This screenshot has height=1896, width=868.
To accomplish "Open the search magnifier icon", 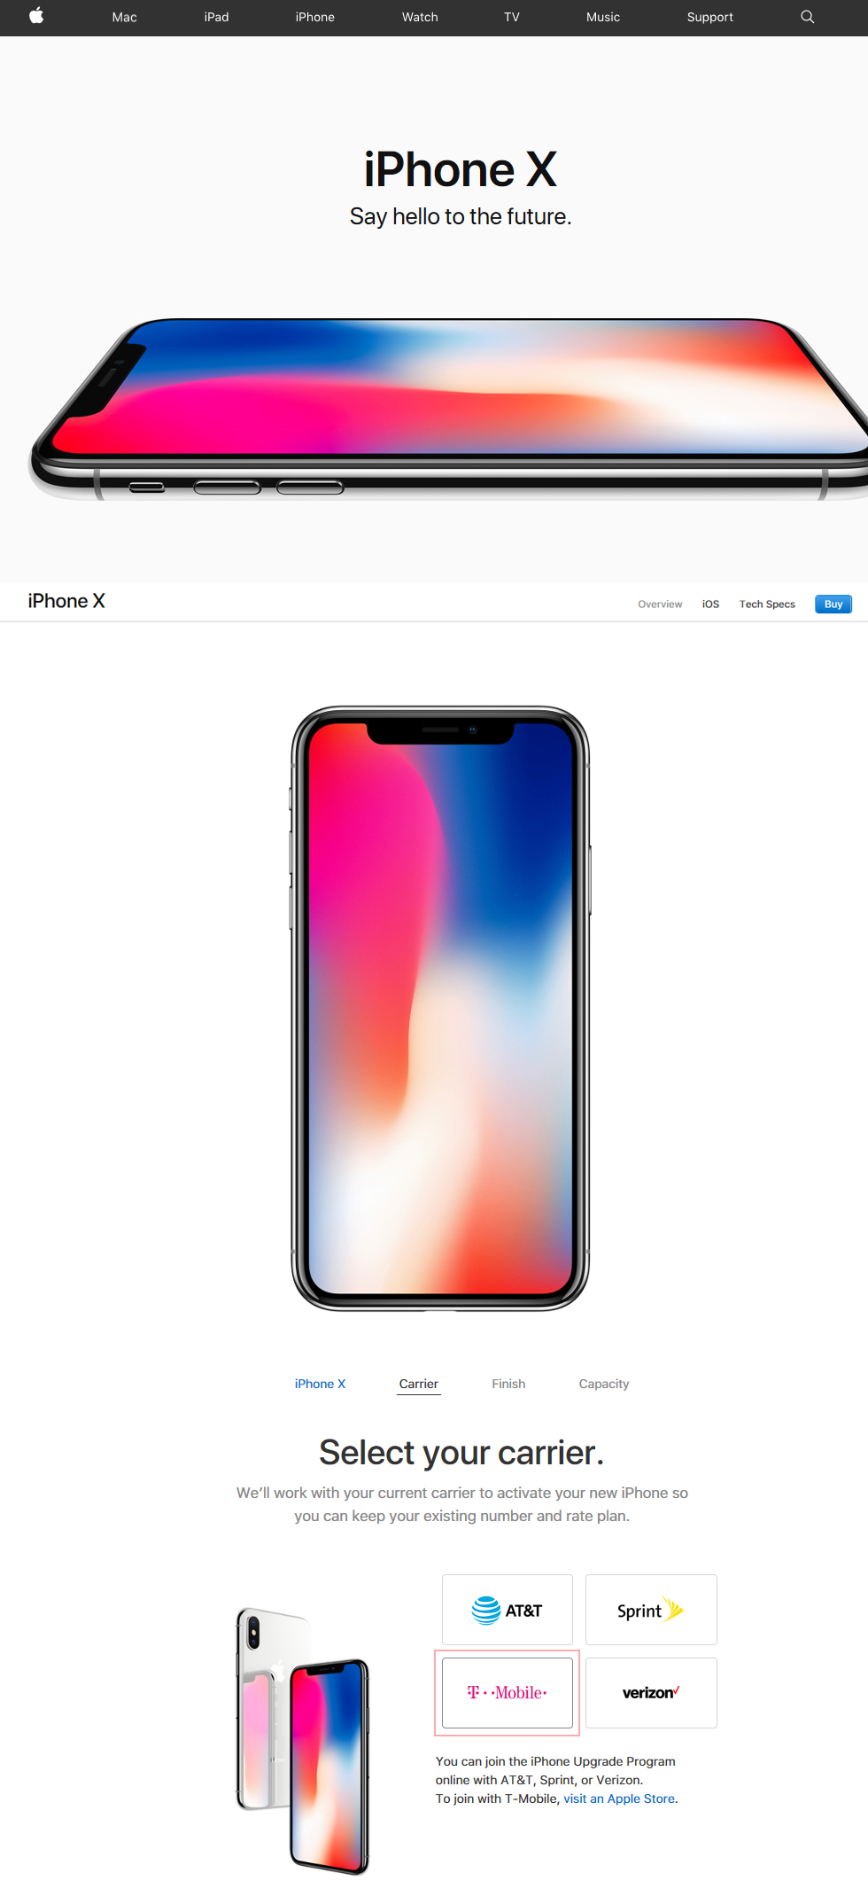I will 807,17.
